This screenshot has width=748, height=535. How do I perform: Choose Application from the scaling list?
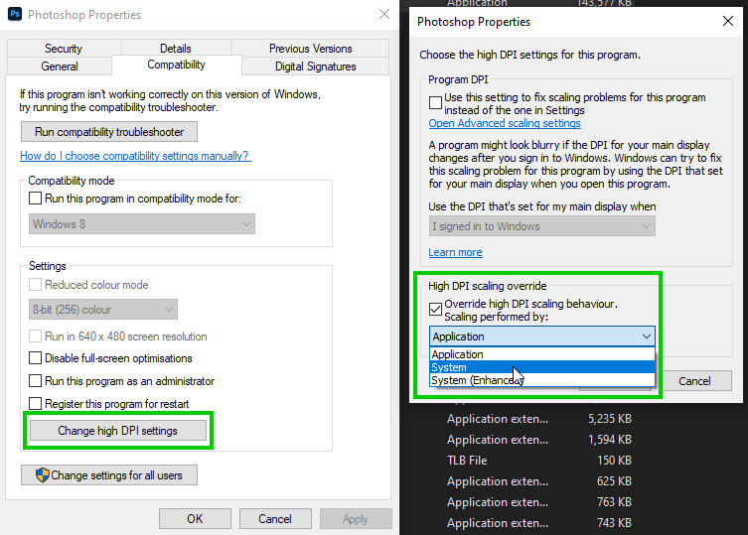point(542,354)
